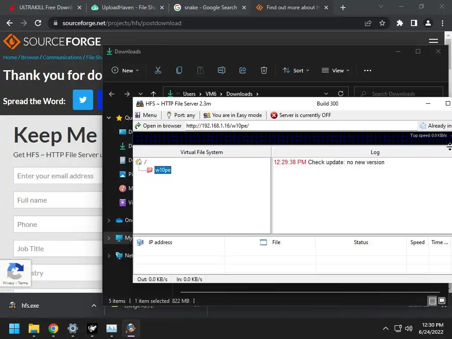The height and width of the screenshot is (339, 452).
Task: Select the w10pe folder in Virtual File System
Action: coord(163,170)
